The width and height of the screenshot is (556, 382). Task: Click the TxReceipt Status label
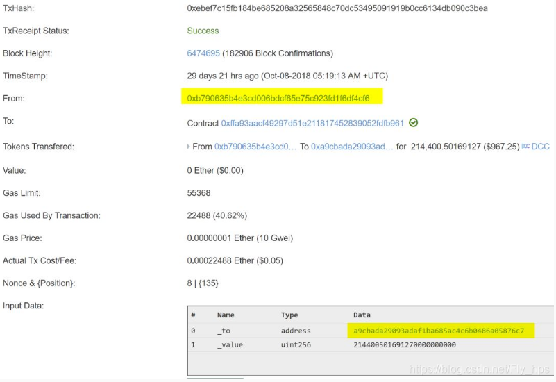pyautogui.click(x=36, y=31)
